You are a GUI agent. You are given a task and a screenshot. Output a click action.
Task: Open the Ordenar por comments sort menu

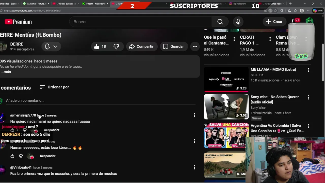pyautogui.click(x=54, y=87)
